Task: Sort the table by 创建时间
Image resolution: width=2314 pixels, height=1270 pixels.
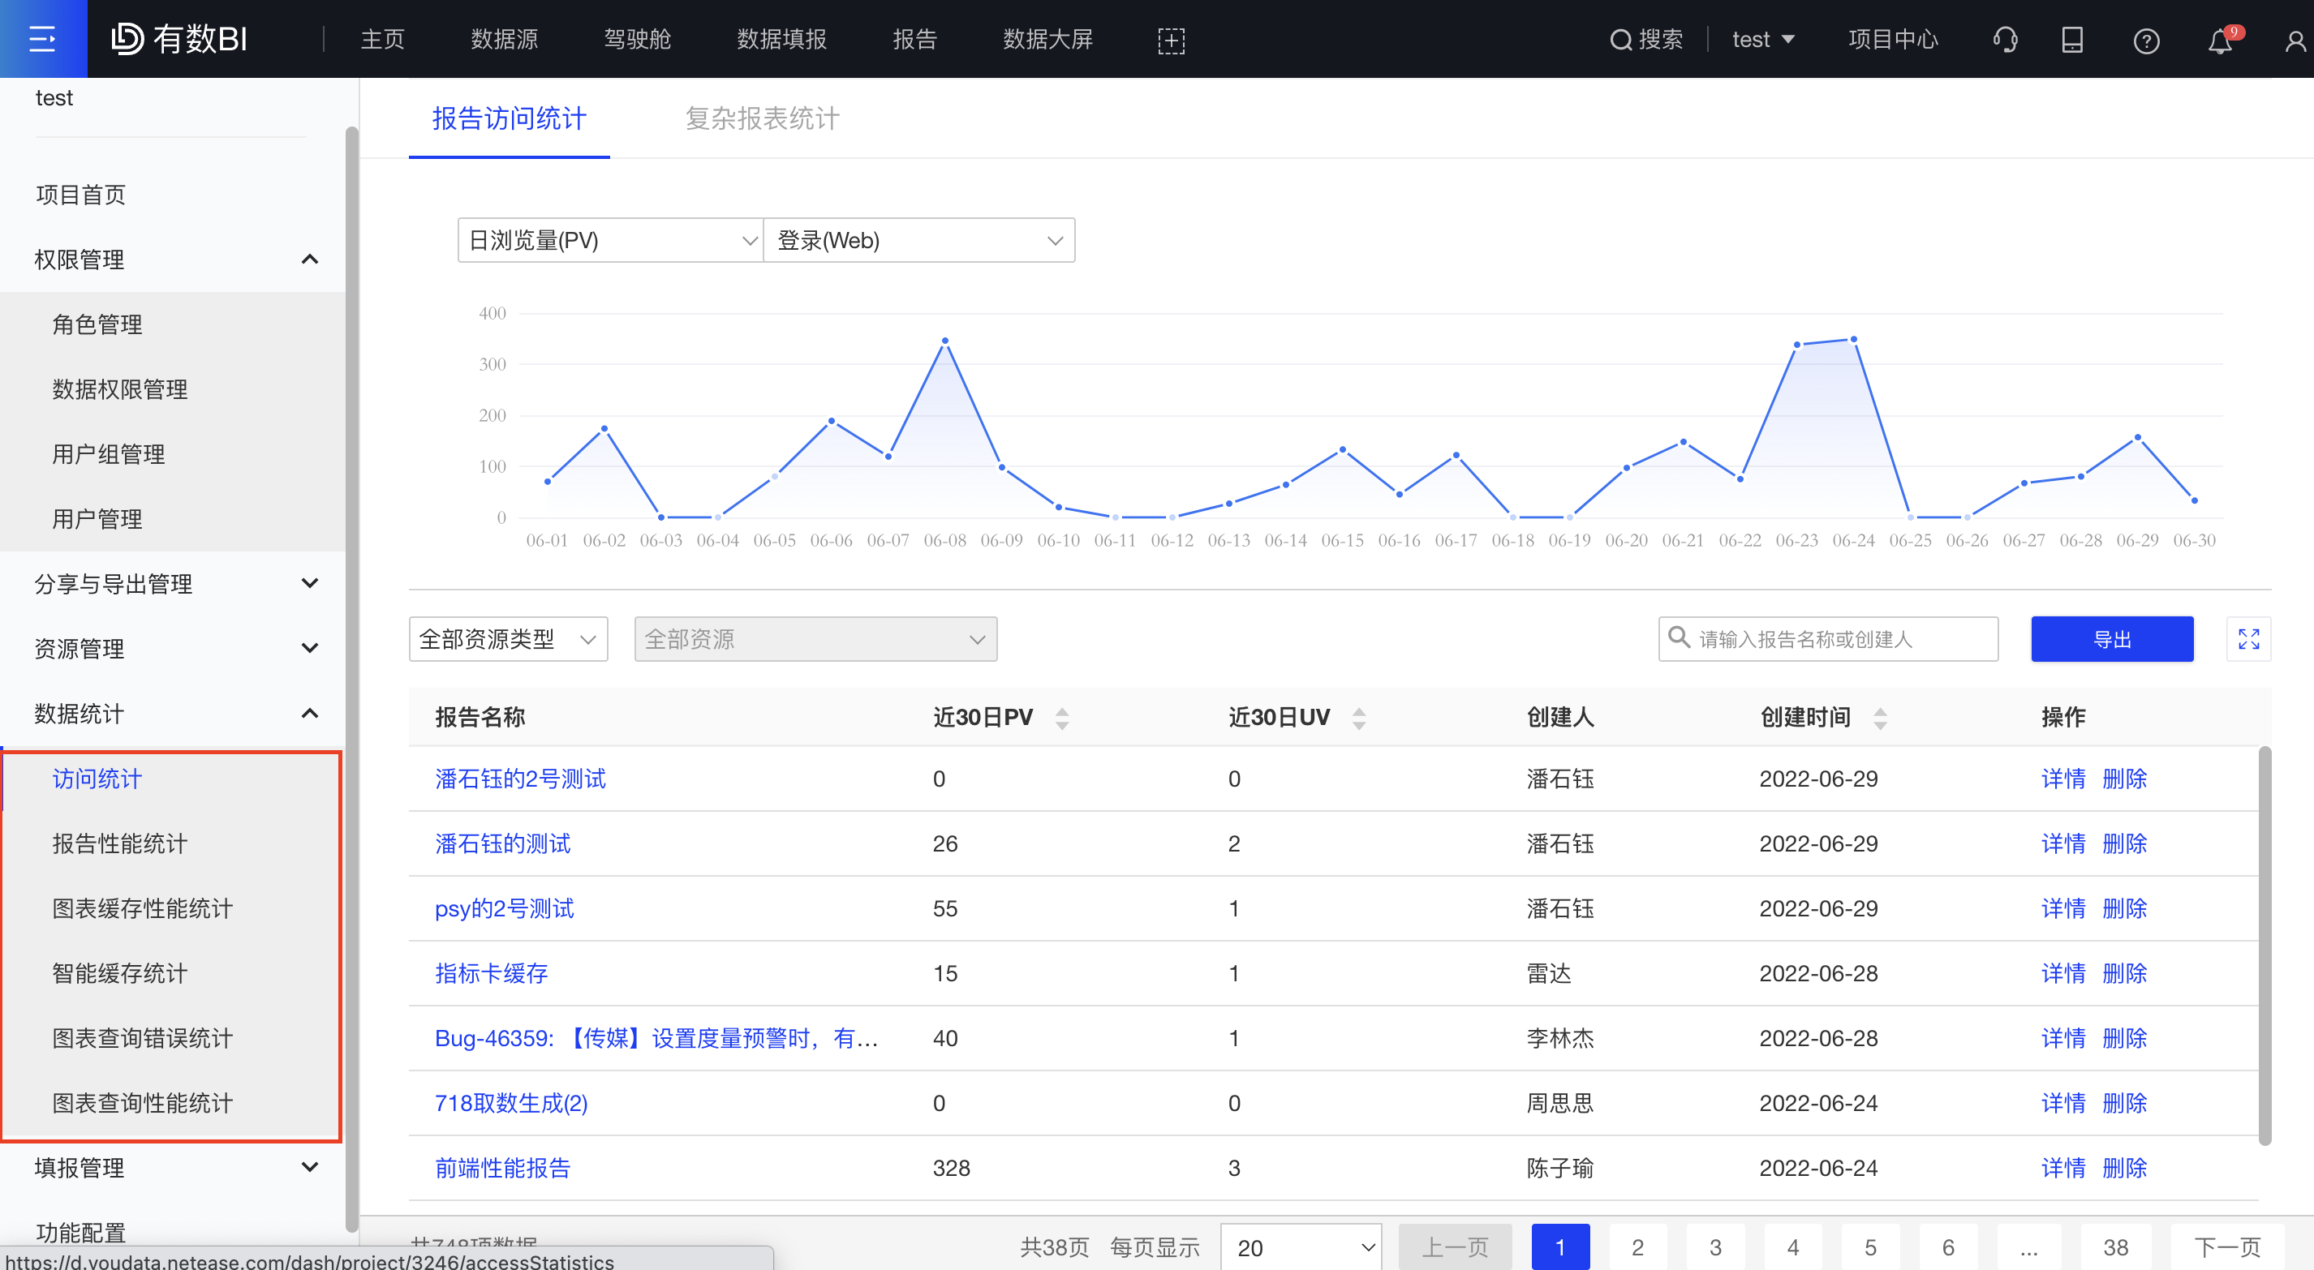Action: [x=1881, y=717]
